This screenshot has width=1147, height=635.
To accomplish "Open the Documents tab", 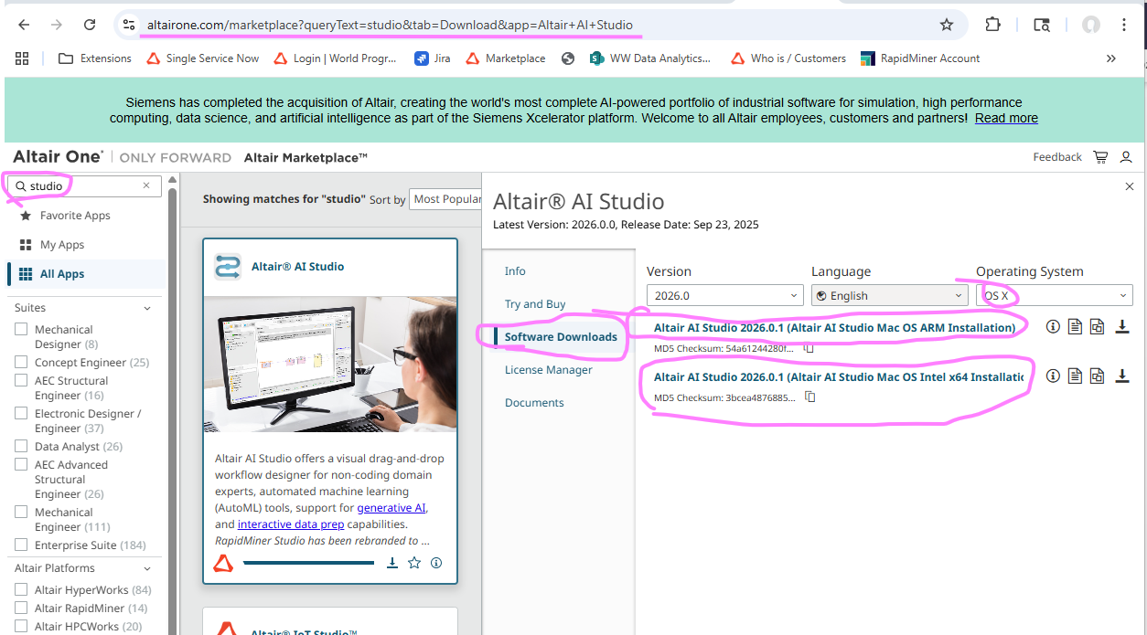I will 534,403.
